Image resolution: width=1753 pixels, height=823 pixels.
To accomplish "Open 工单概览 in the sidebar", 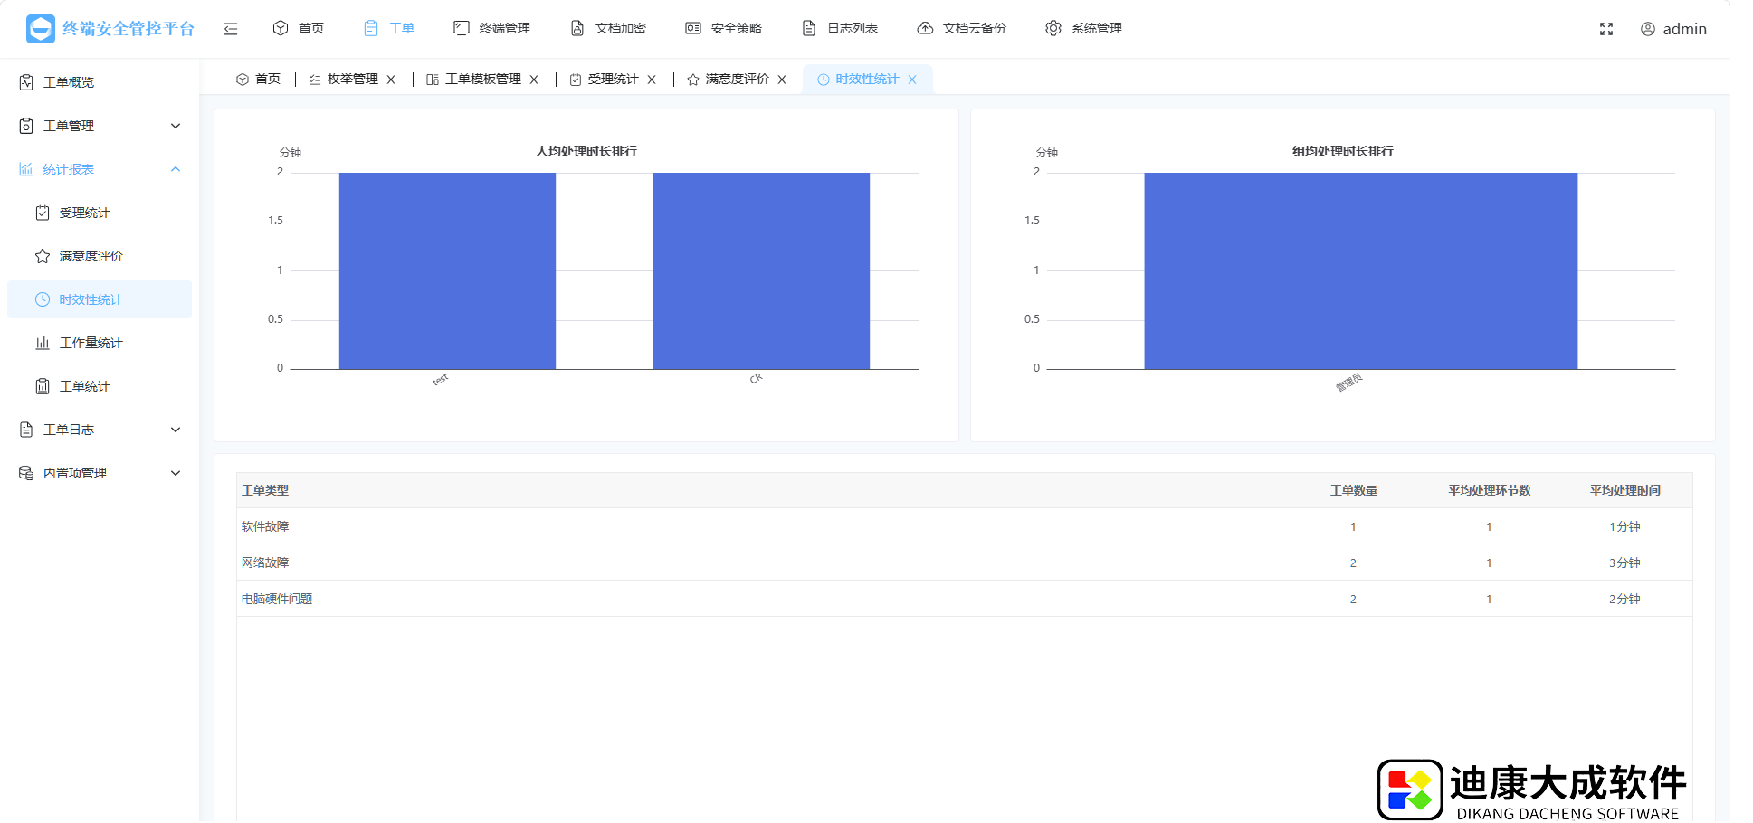I will coord(100,82).
